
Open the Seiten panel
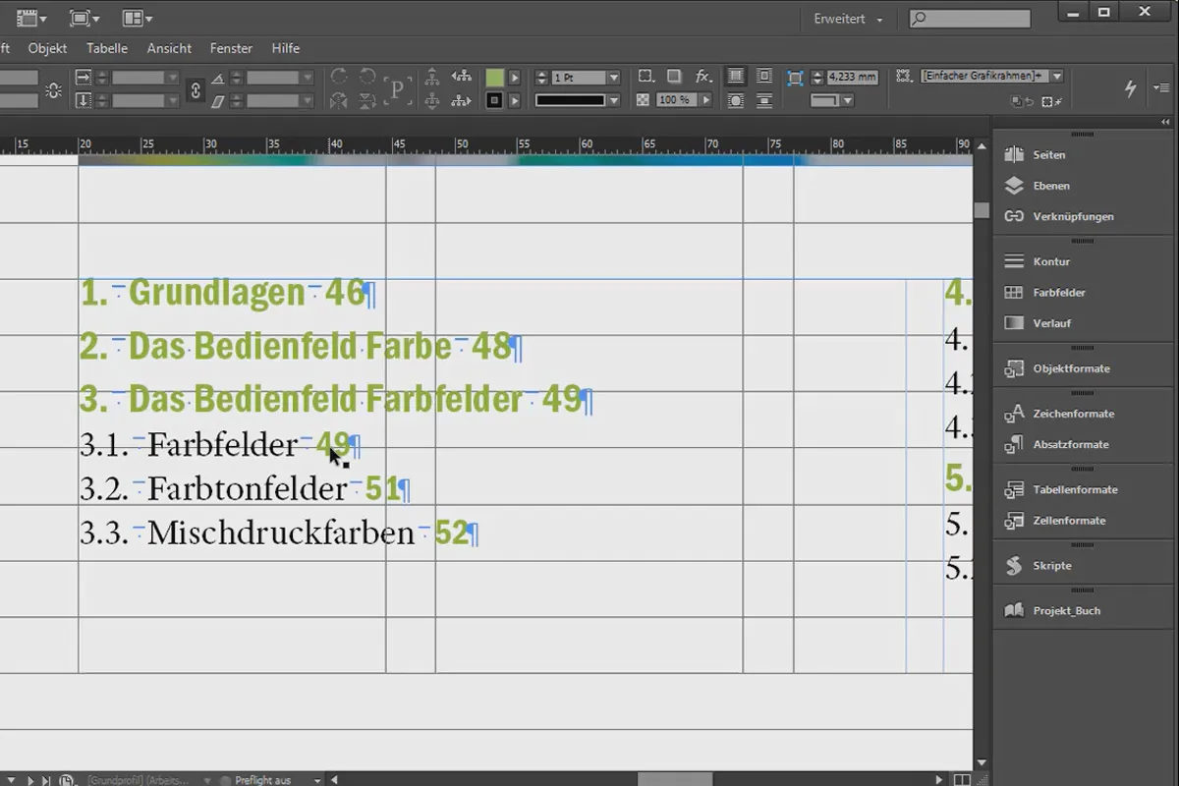1047,154
